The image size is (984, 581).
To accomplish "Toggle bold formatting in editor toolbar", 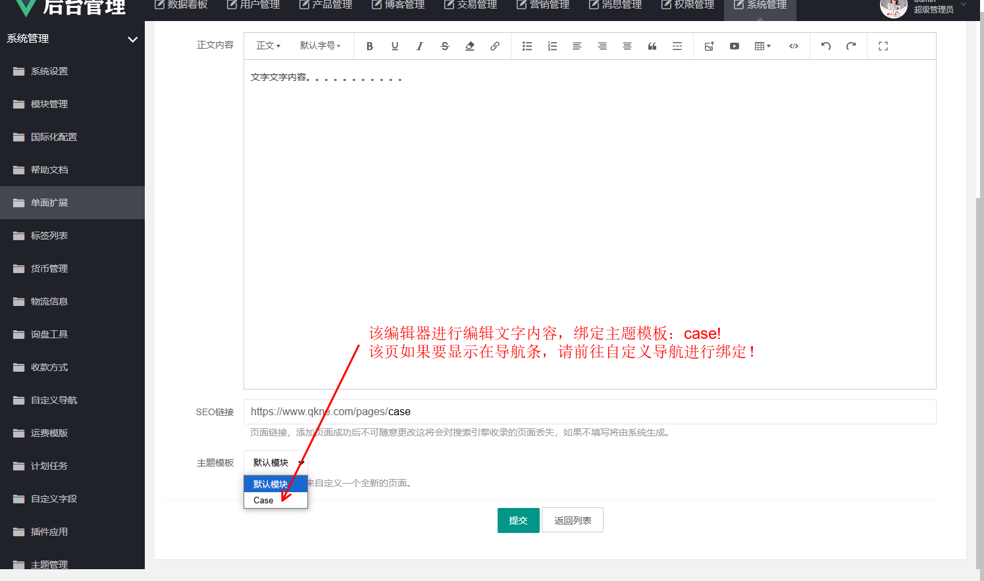I will (x=370, y=46).
